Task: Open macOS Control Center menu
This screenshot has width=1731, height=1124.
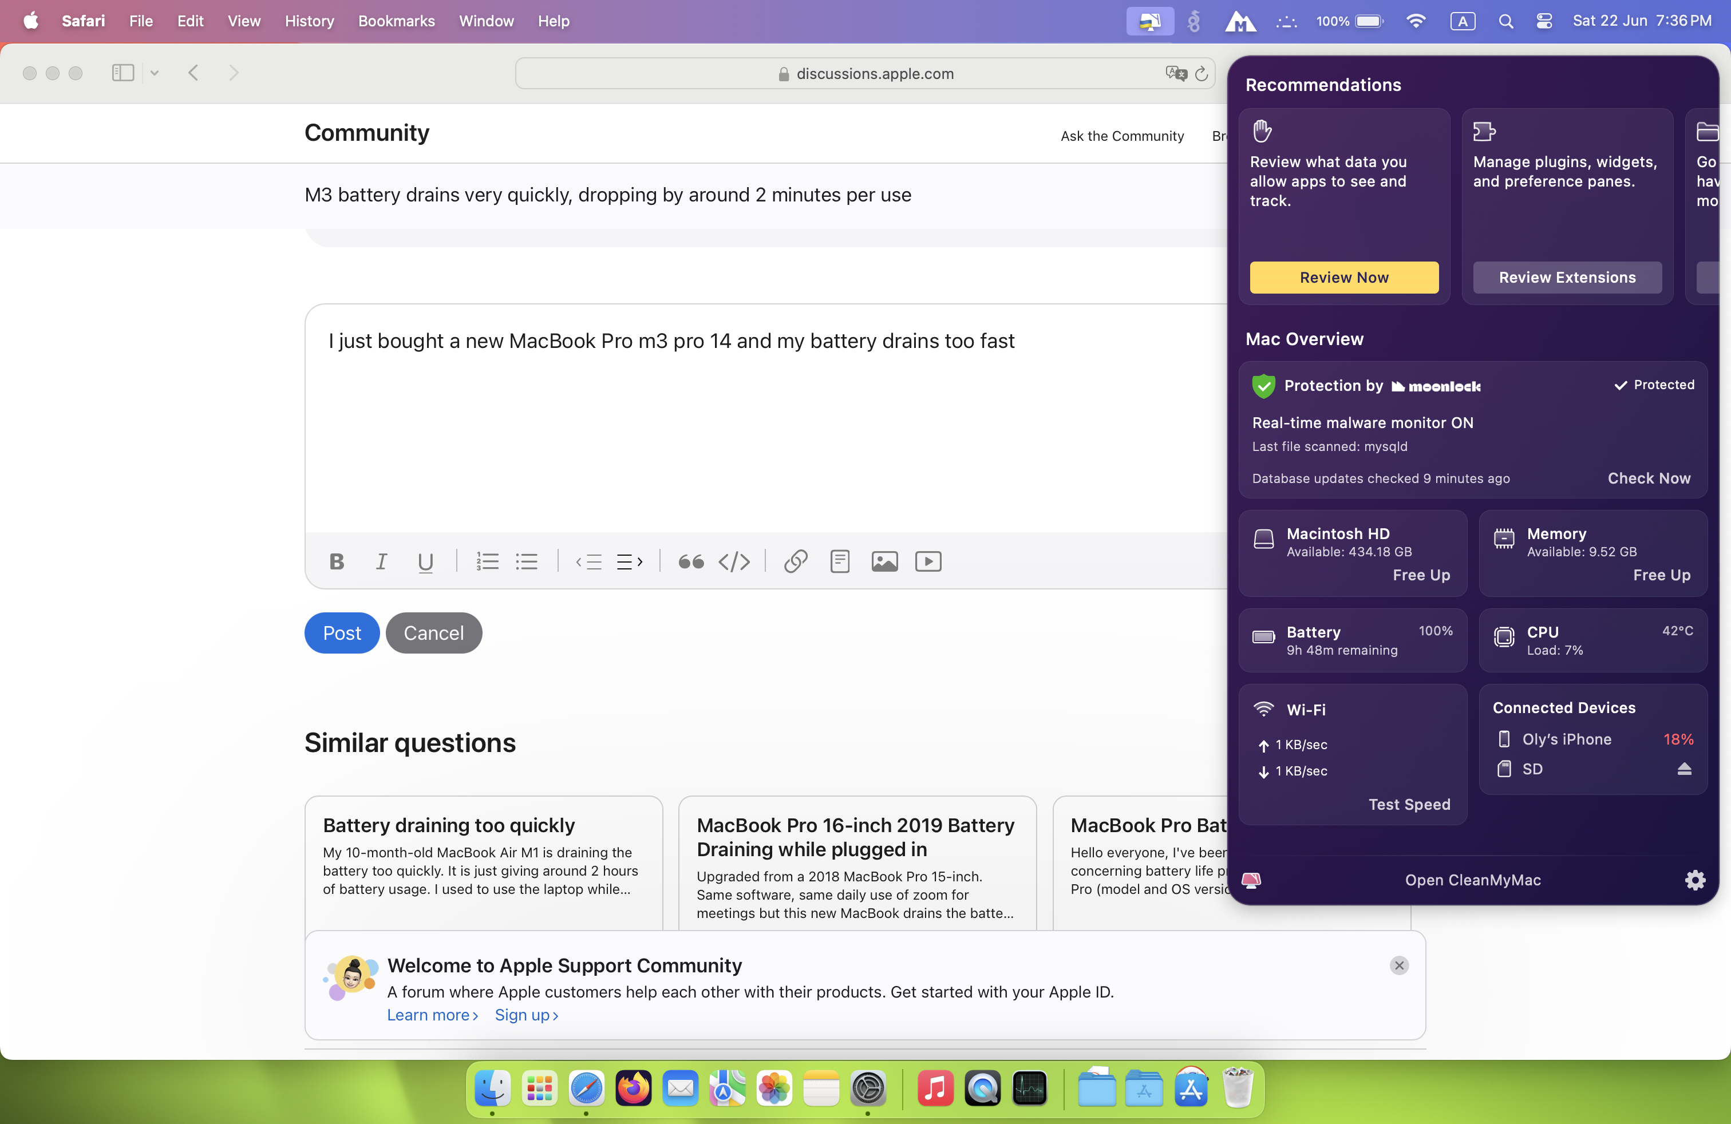Action: coord(1543,21)
